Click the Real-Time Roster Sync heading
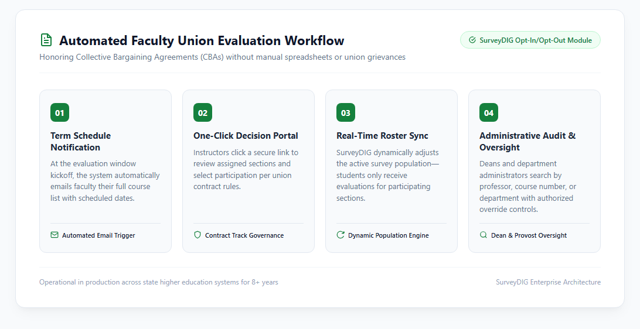 [383, 136]
